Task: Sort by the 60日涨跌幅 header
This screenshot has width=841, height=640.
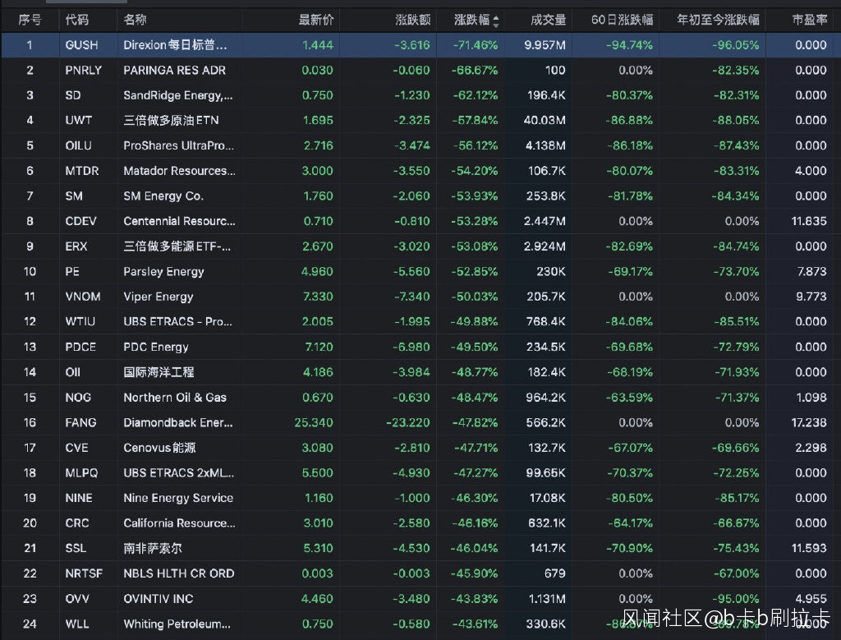Action: point(623,20)
